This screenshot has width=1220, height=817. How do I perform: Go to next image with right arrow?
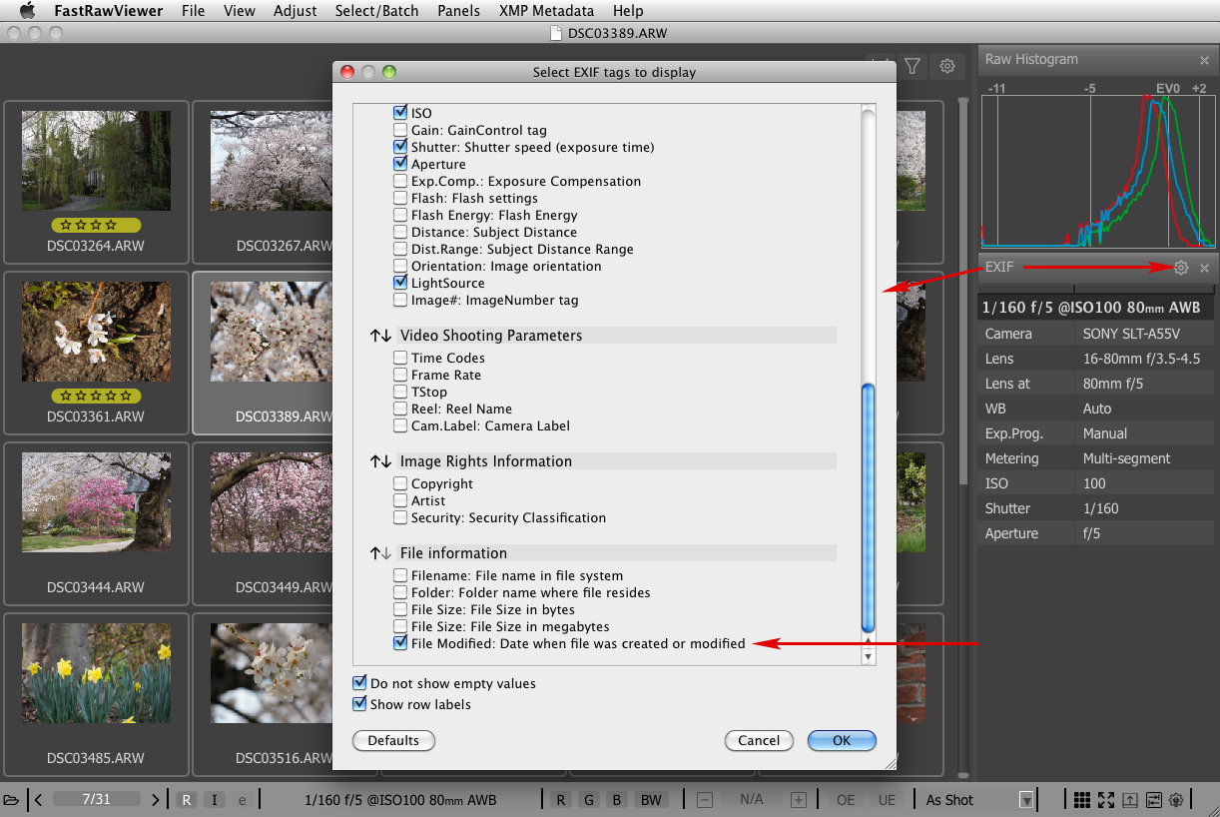pos(155,800)
